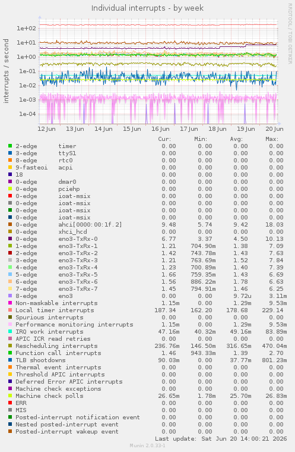Screen dimensions: 295x452
Task: Click the Munin 2.0.33-1 footer text
Action: tap(147, 445)
